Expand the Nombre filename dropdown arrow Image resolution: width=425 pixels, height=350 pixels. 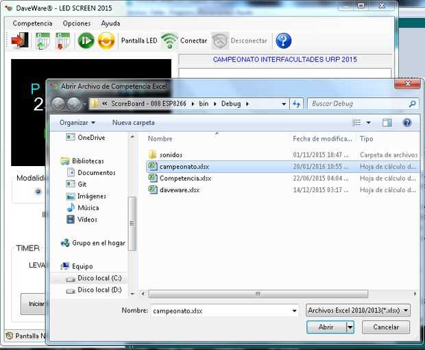coord(295,311)
